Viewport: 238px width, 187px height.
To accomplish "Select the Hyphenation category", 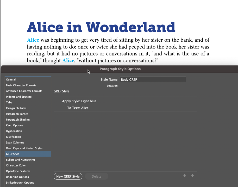I will [x=28, y=131].
